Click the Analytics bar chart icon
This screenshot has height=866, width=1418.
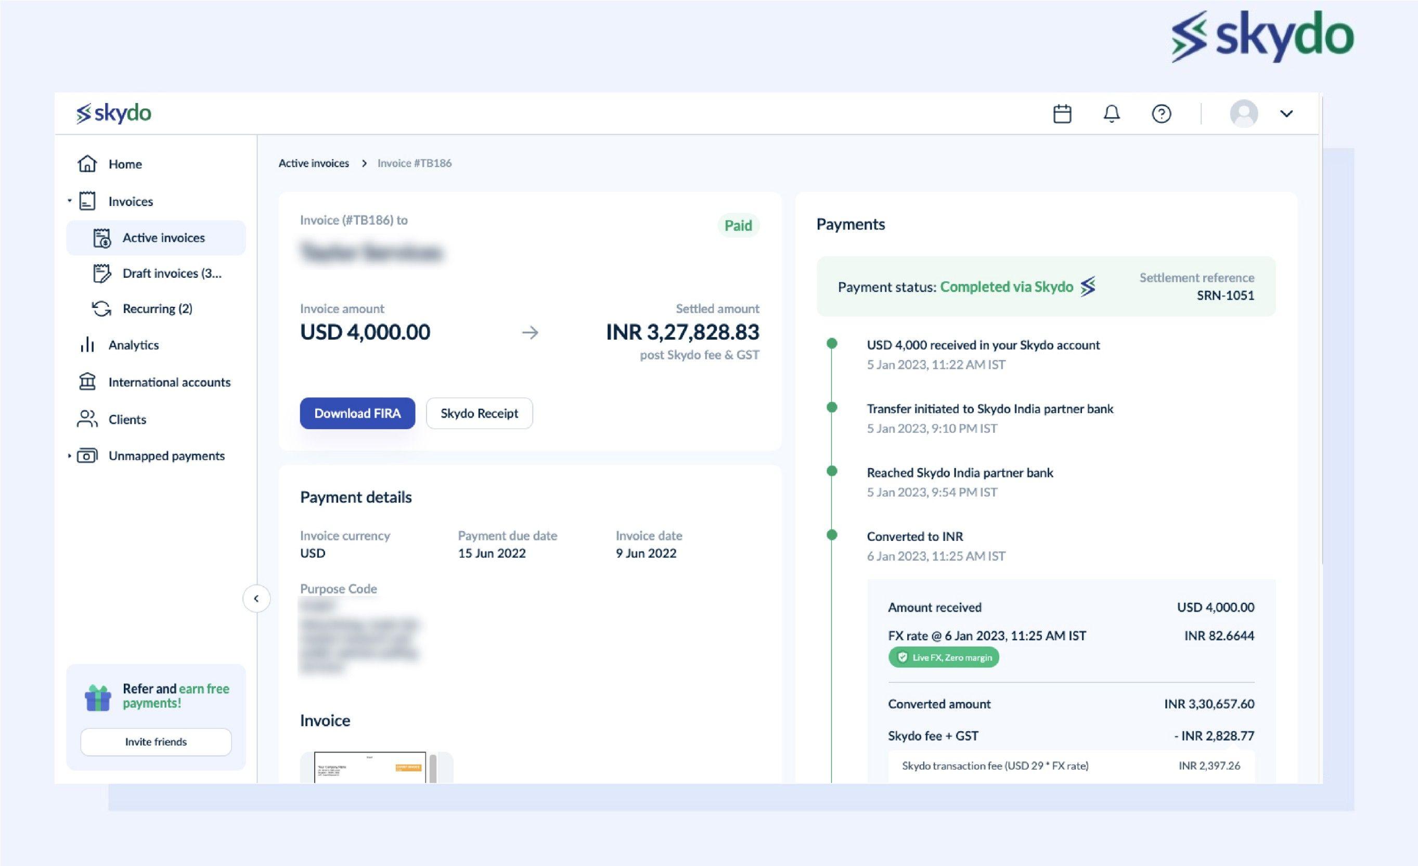pos(87,345)
